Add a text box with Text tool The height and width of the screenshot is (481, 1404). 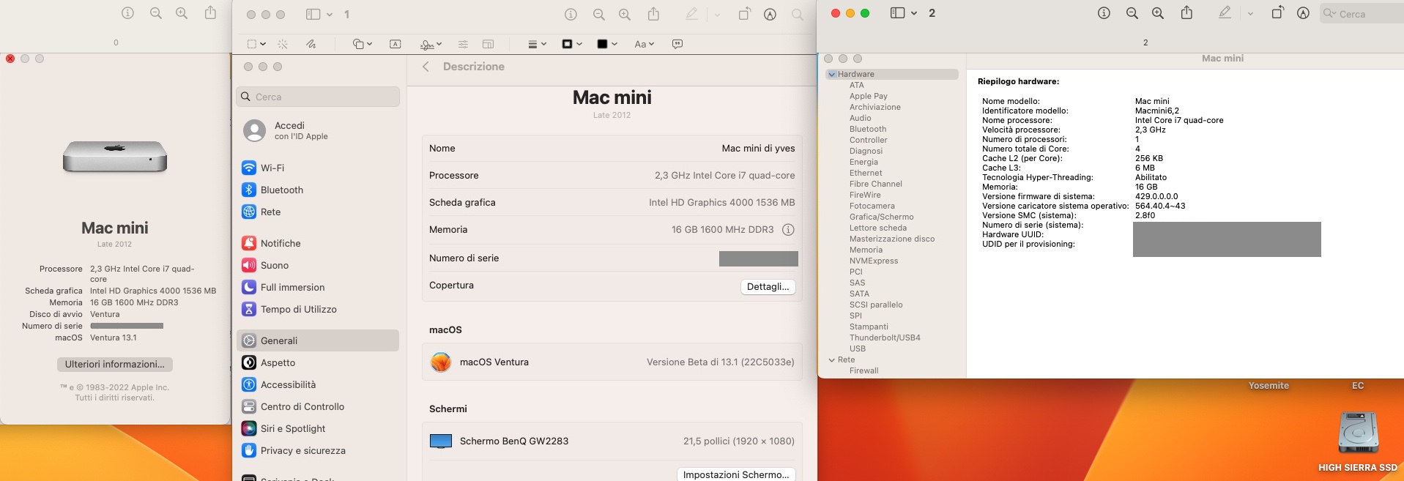coord(395,44)
